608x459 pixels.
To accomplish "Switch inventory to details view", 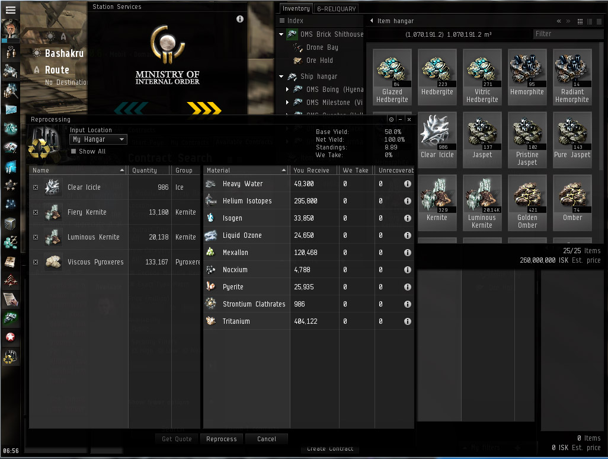I will coord(590,22).
